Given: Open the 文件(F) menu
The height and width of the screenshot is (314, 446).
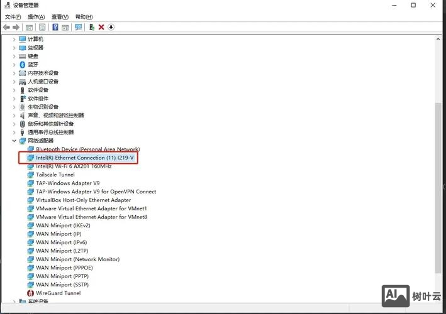Looking at the screenshot, I should click(13, 17).
